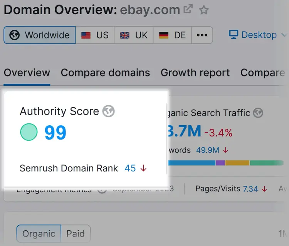Click Authority Score value 99
Image resolution: width=289 pixels, height=246 pixels.
tap(55, 132)
